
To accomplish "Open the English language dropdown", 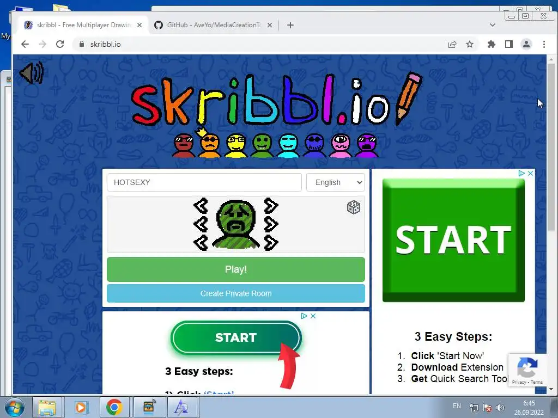I will pos(336,182).
